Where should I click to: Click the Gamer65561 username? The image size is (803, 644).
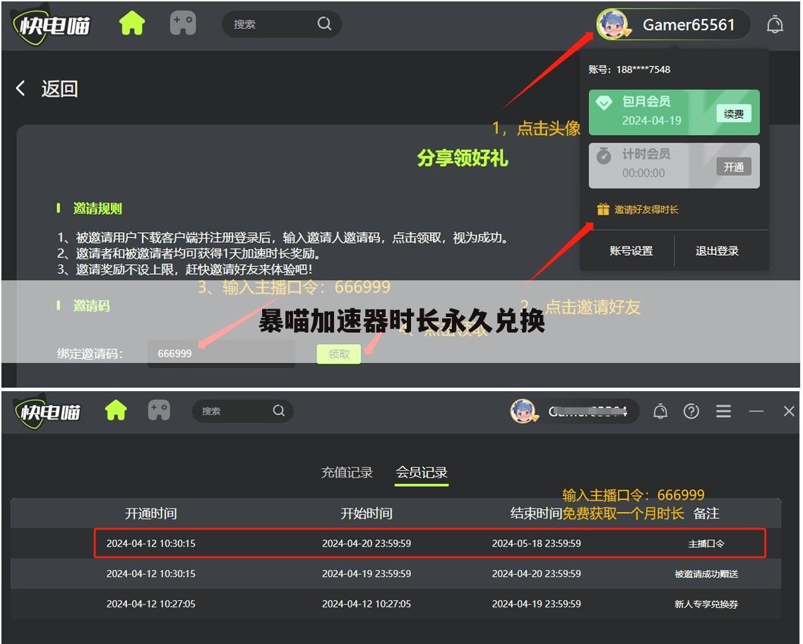689,25
